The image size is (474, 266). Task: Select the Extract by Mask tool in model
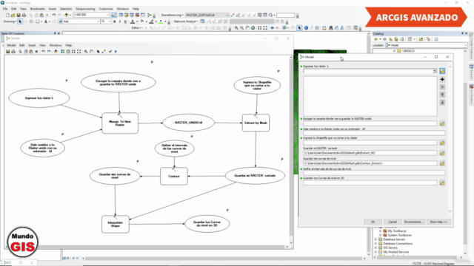point(256,123)
